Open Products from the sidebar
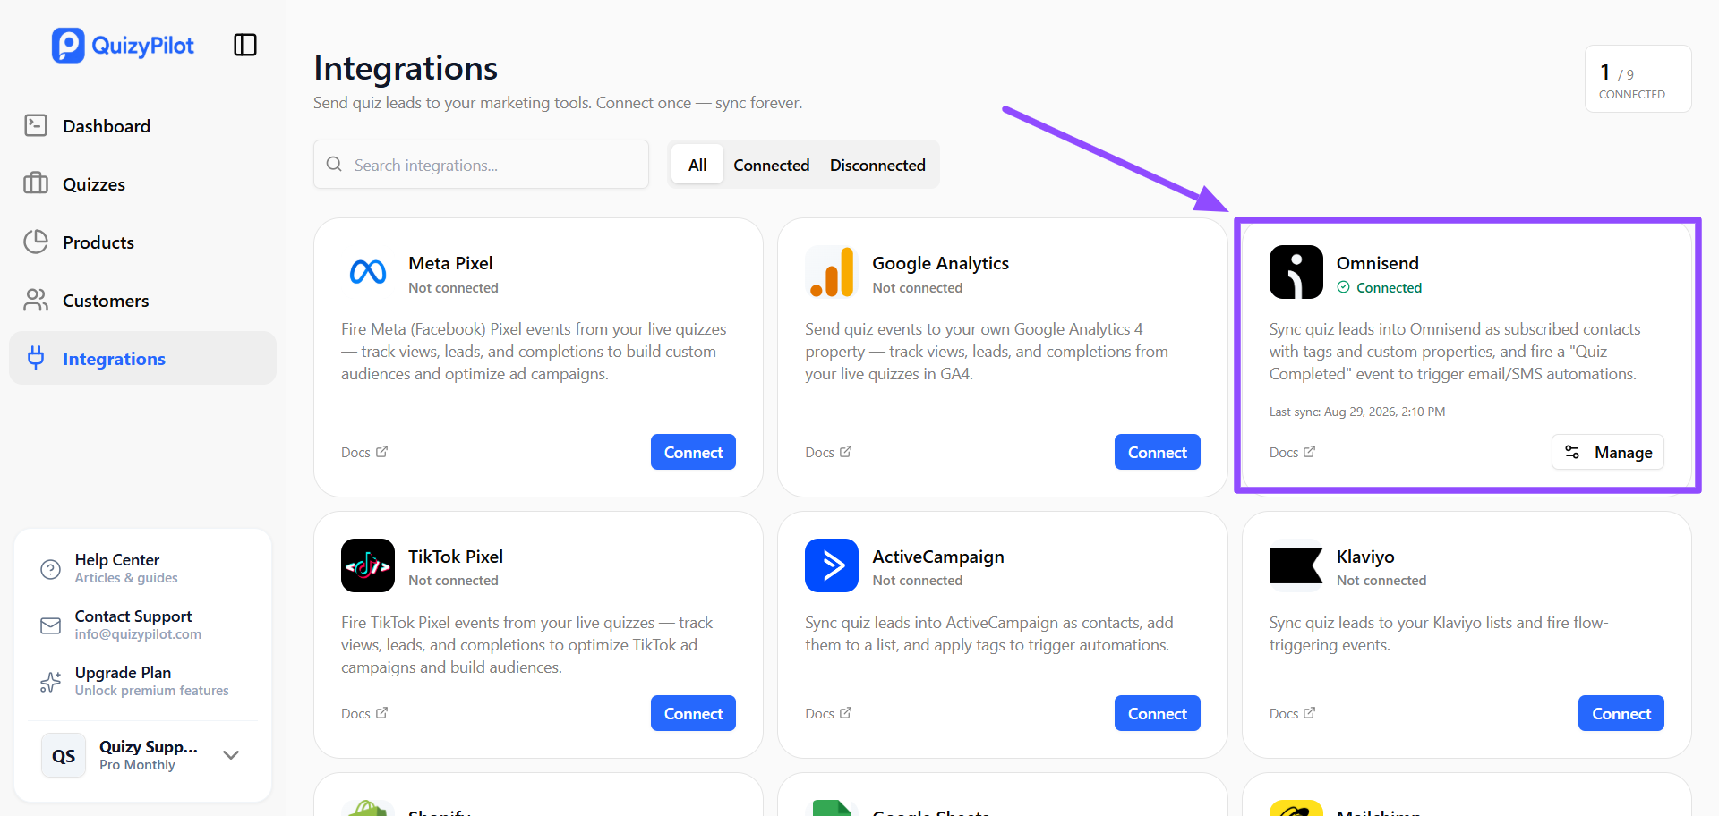The image size is (1719, 816). [x=142, y=242]
